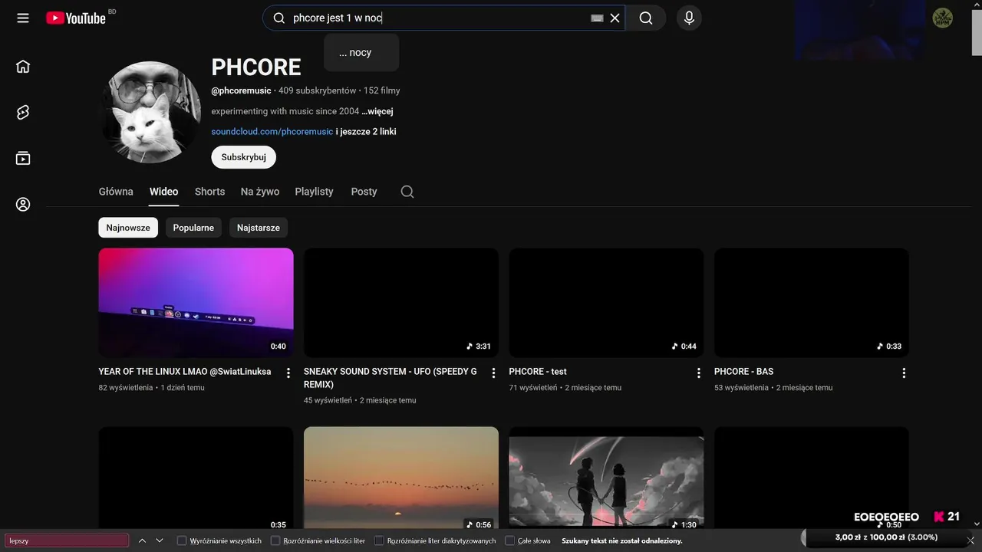Open options menu for SNEAKY SOUND SYSTEM video
The height and width of the screenshot is (552, 982).
[493, 373]
